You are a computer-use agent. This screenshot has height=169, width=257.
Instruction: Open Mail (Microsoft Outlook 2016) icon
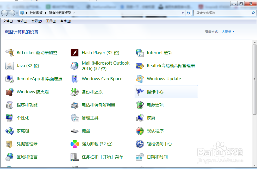(x=74, y=66)
